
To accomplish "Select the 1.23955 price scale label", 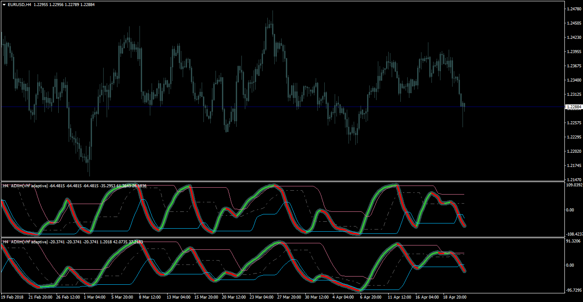I will click(x=575, y=51).
